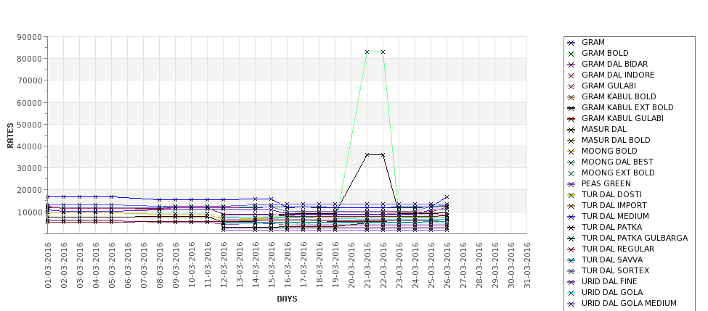Click the TUR DAL MEDIUM legend marker
Image resolution: width=708 pixels, height=311 pixels.
pos(571,217)
